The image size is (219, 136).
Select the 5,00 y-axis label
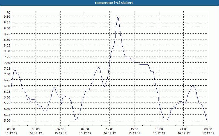[7, 120]
